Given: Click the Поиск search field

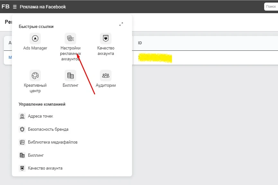Looking at the screenshot, I should point(271,6).
